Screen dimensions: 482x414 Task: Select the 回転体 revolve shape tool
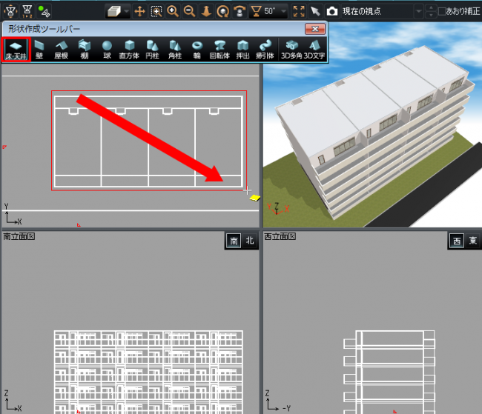pyautogui.click(x=219, y=50)
